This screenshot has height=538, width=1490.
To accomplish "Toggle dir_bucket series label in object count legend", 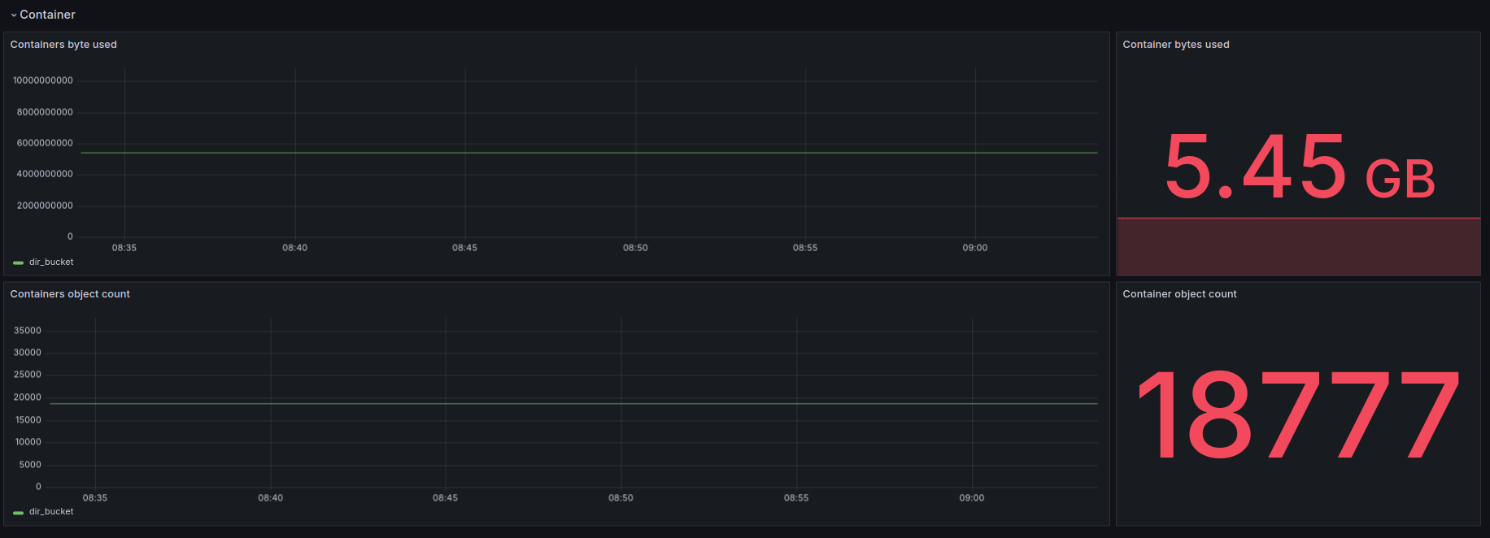I will 51,512.
